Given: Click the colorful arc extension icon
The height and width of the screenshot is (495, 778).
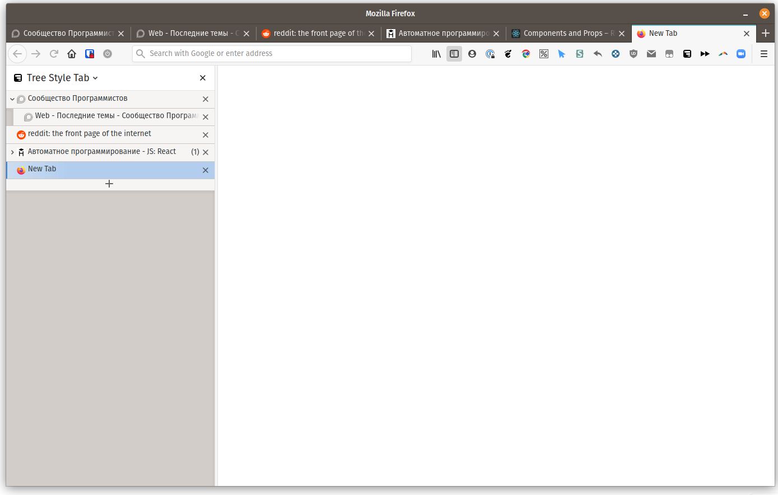Looking at the screenshot, I should point(723,54).
